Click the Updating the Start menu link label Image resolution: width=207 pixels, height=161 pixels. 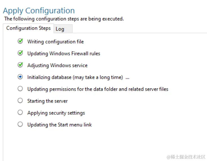pyautogui.click(x=60, y=125)
